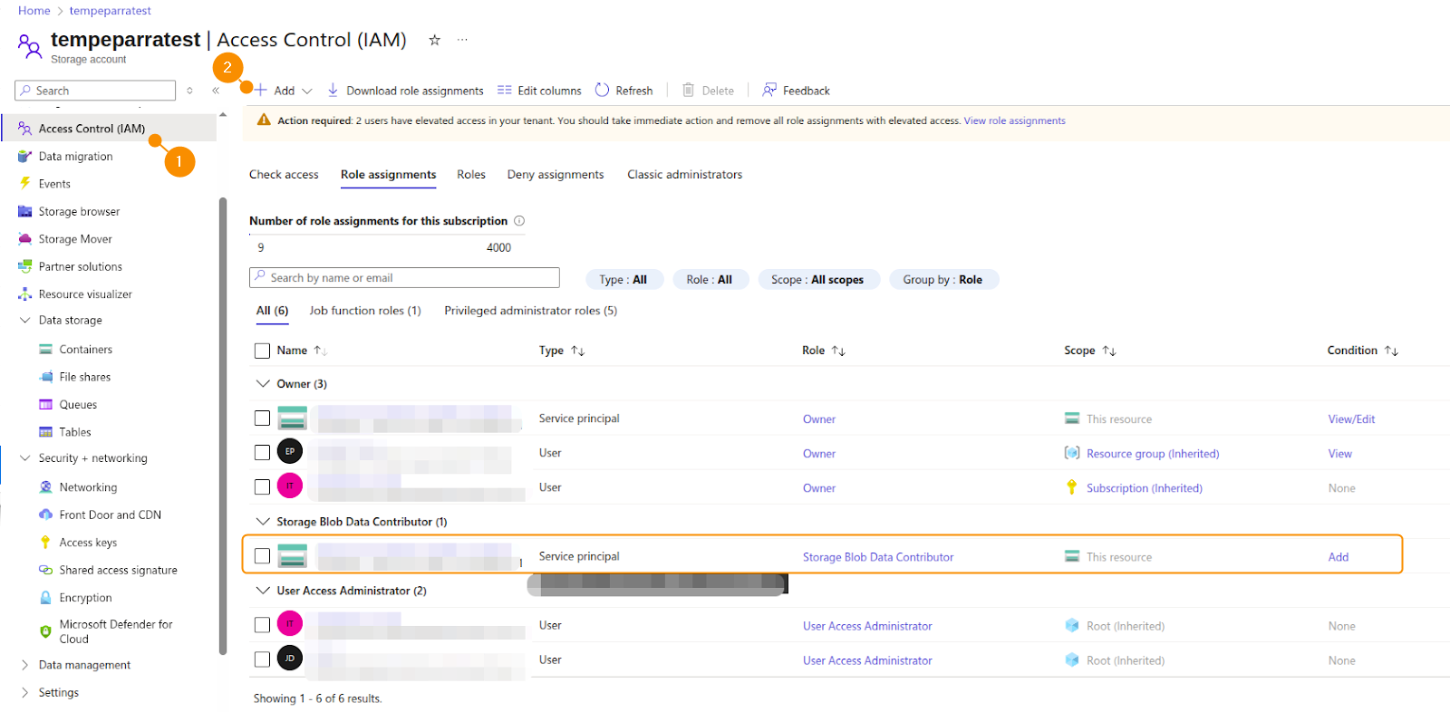
Task: Click the Refresh icon in the toolbar
Action: [602, 90]
